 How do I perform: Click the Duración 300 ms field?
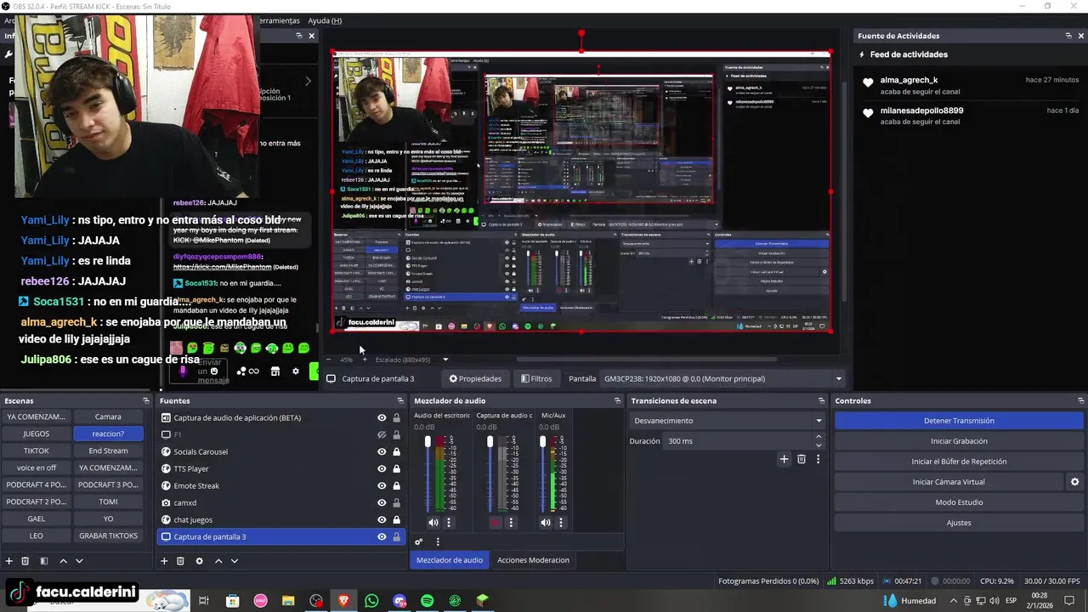(x=737, y=441)
